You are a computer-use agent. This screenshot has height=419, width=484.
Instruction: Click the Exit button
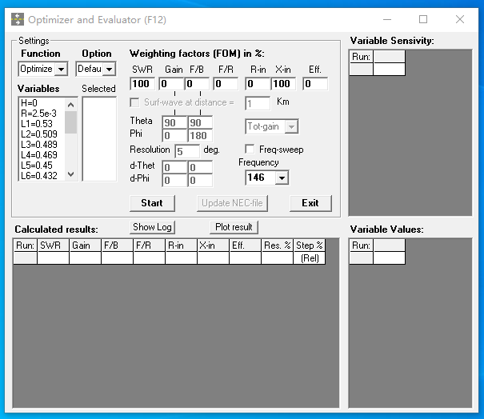[x=310, y=203]
